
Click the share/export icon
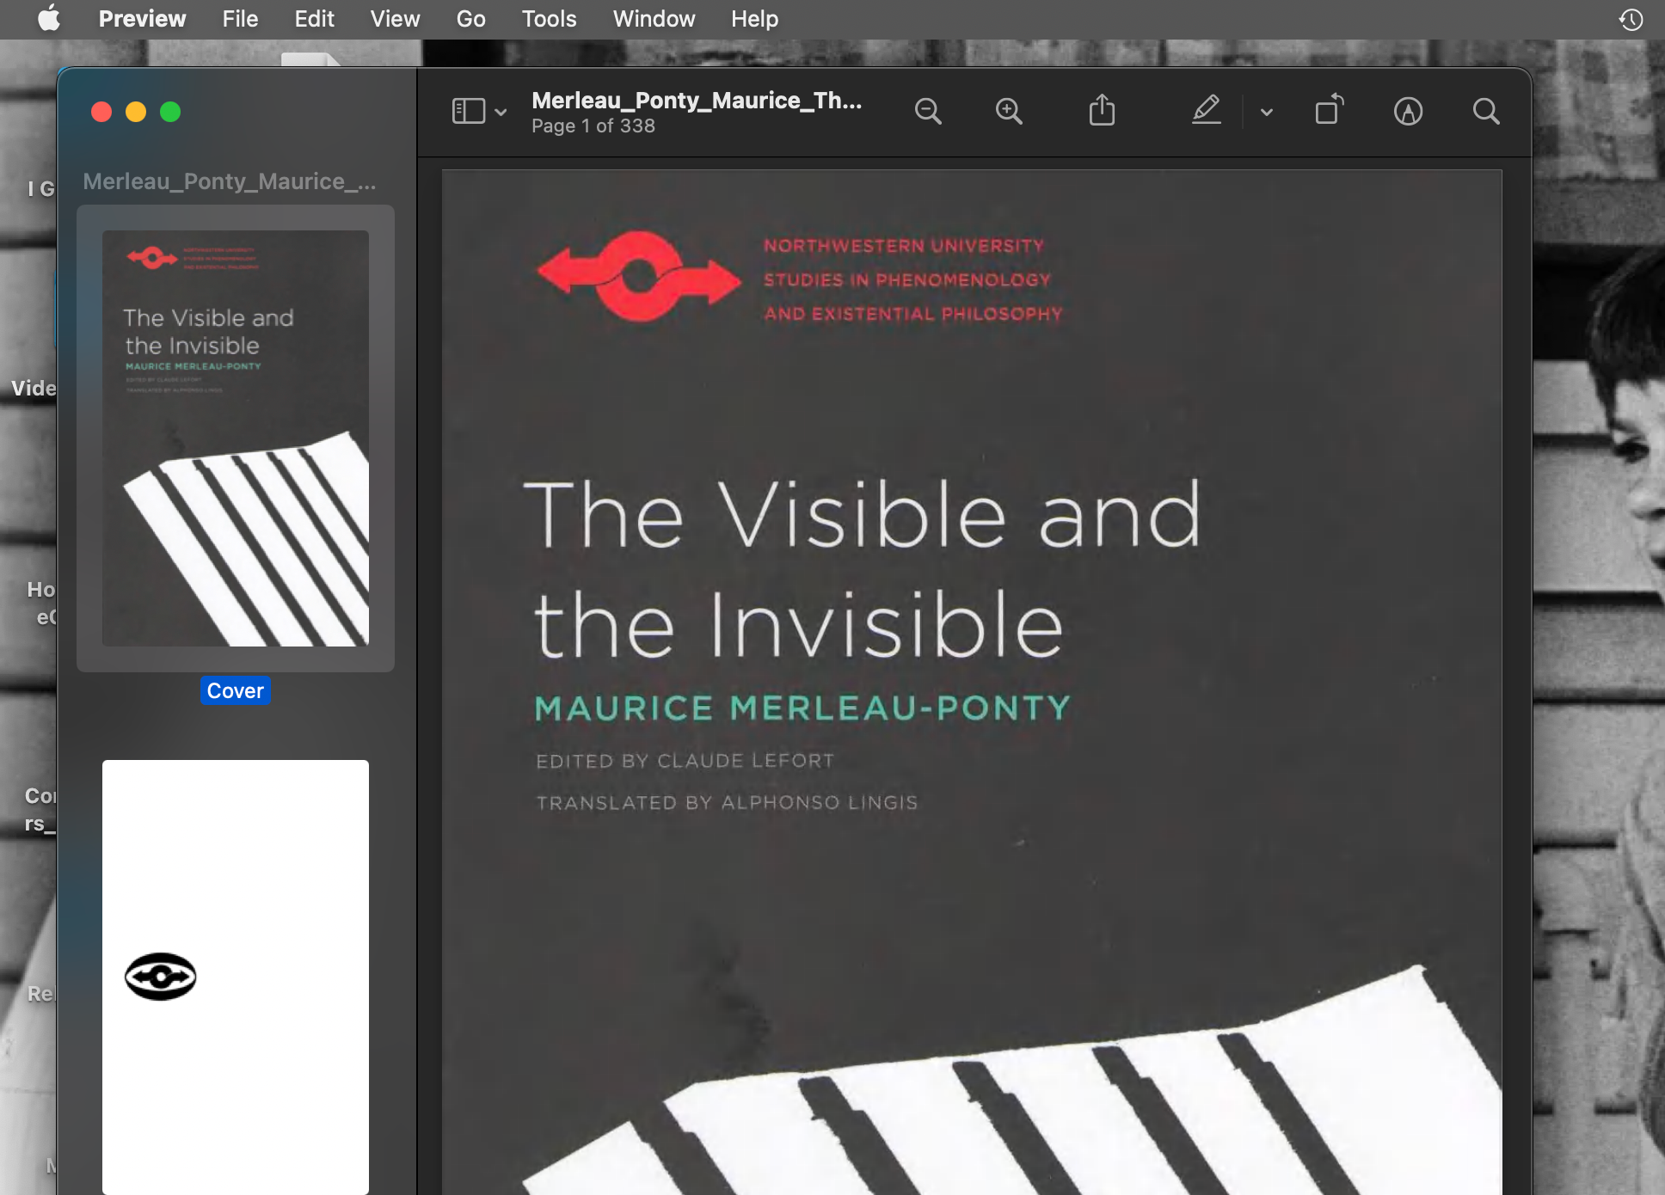point(1102,113)
